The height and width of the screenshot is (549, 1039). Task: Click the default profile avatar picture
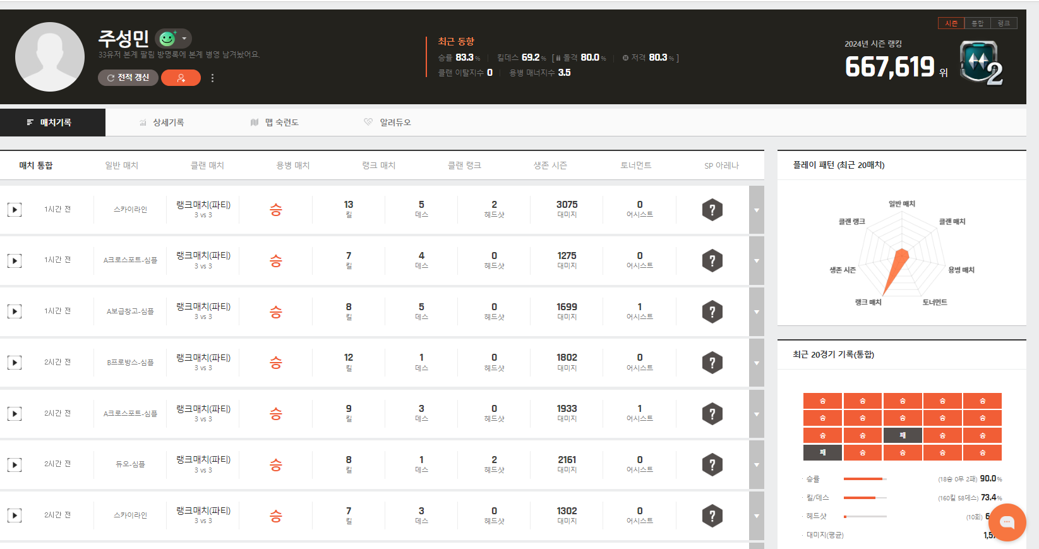click(50, 57)
